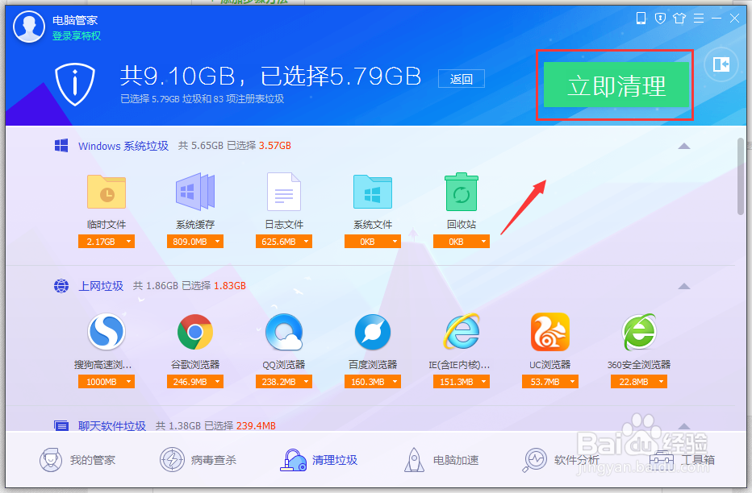The height and width of the screenshot is (493, 752).
Task: Select the 日志文件 document icon
Action: (x=284, y=192)
